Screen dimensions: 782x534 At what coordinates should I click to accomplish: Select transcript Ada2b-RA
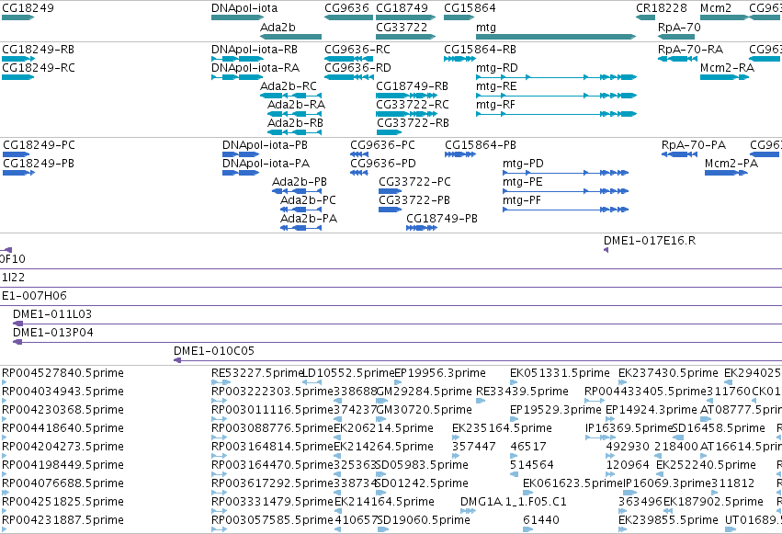[296, 105]
